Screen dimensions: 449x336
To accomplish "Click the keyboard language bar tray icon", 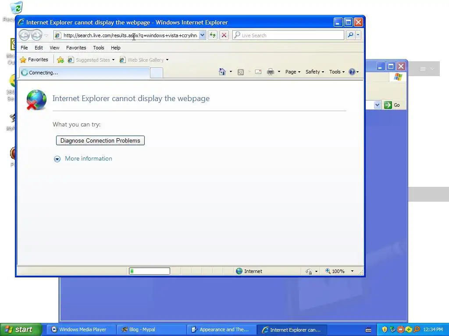I will 368,330.
